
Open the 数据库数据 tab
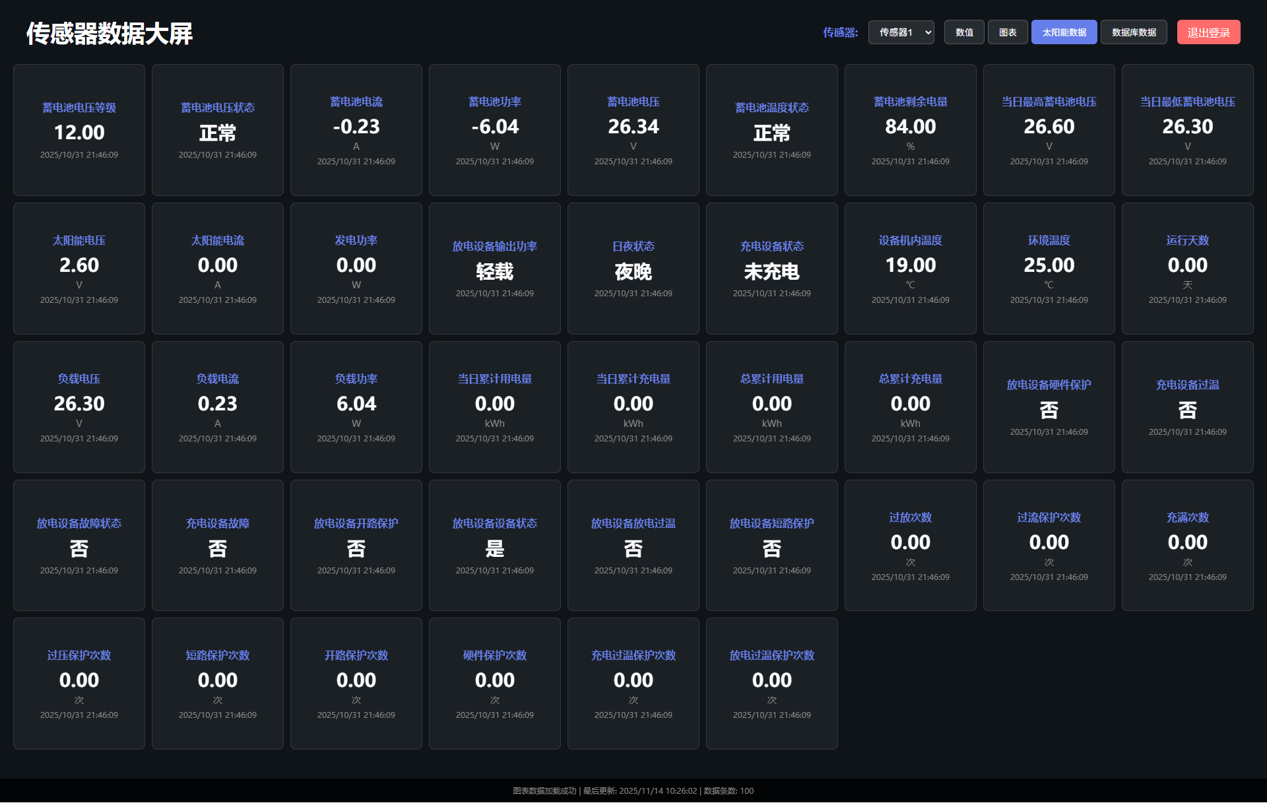point(1134,32)
